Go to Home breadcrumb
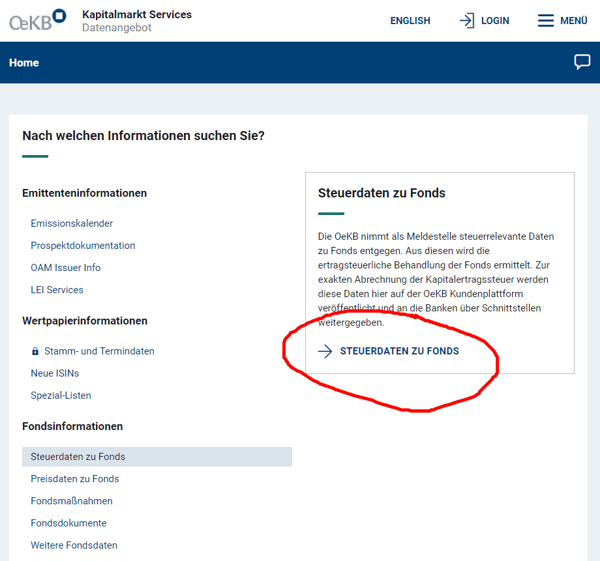 [24, 63]
